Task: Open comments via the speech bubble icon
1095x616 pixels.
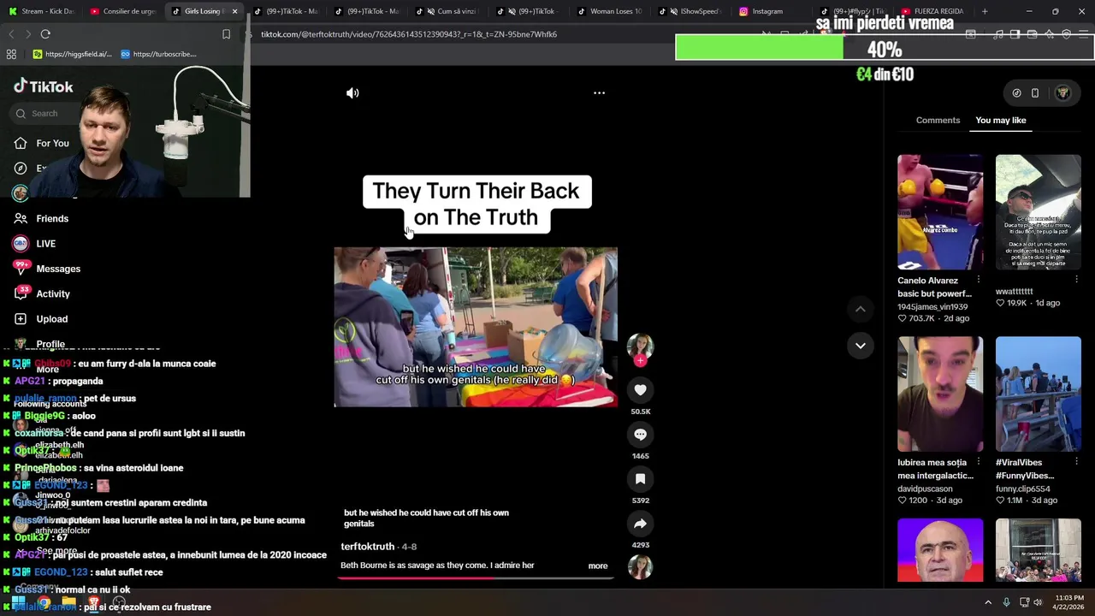Action: [640, 435]
